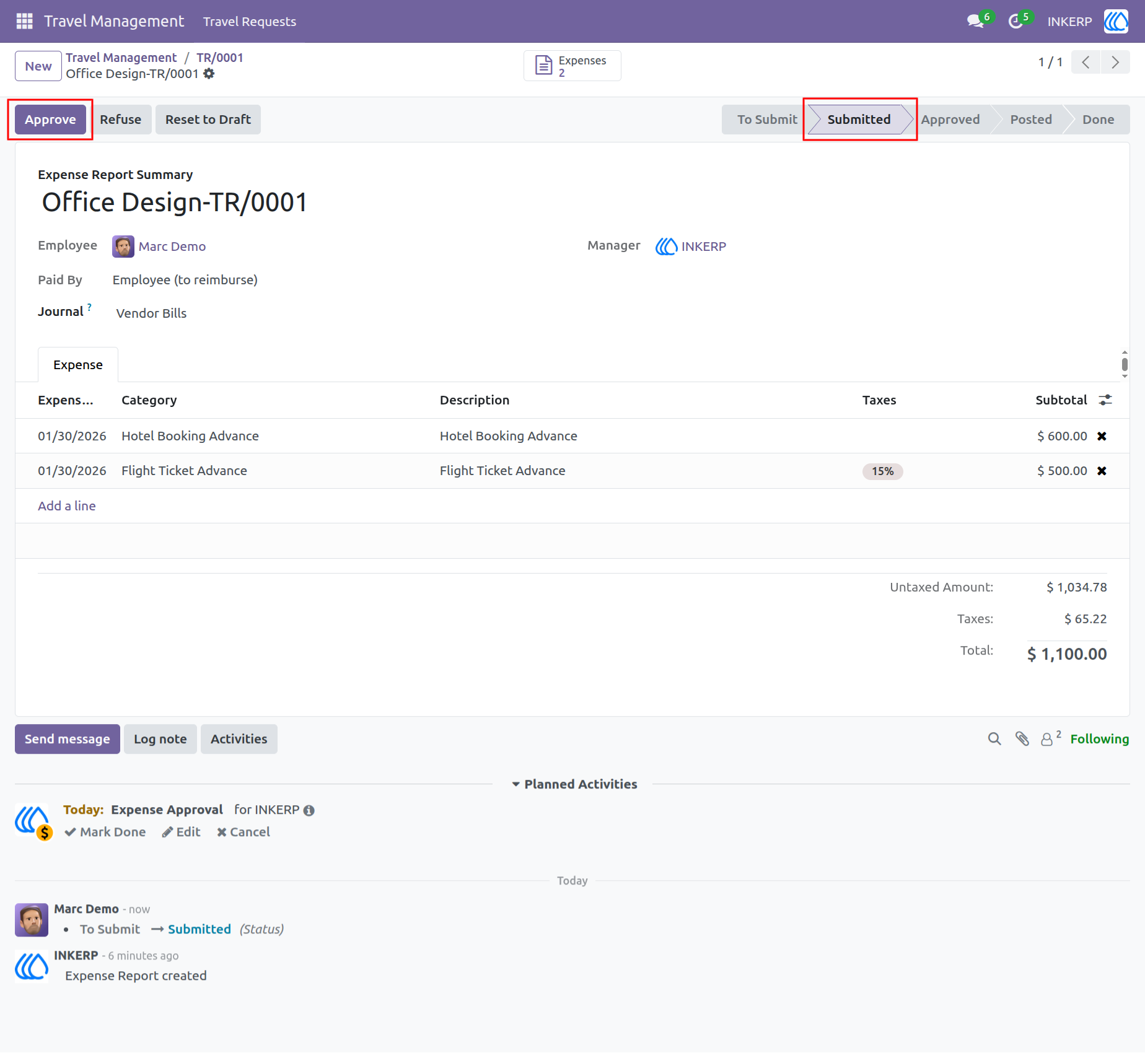Click the paperclip attachments icon

tap(1022, 738)
